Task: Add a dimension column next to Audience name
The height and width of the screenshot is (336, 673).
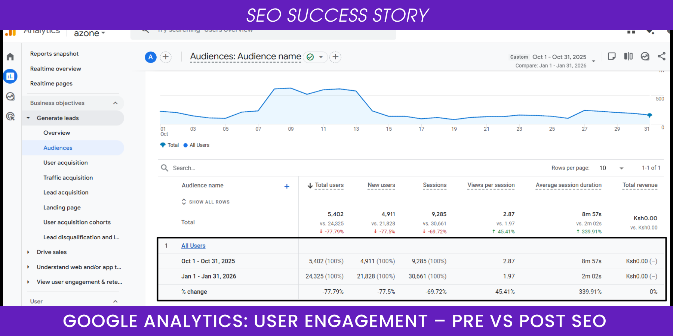Action: [287, 186]
